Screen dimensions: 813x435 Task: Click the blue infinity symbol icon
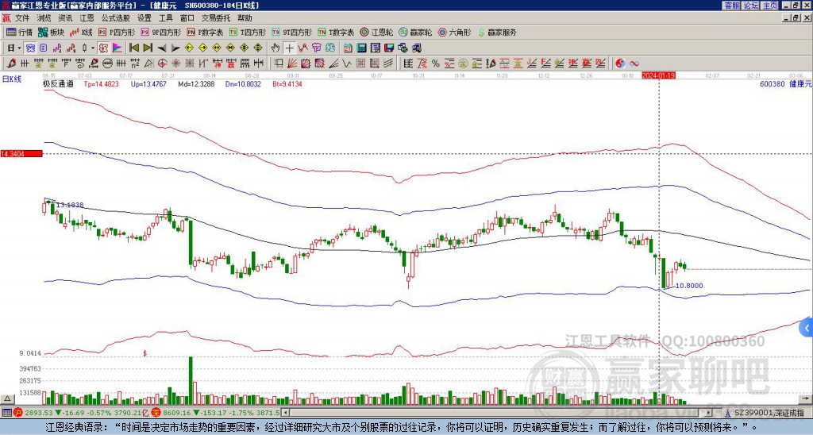click(634, 64)
